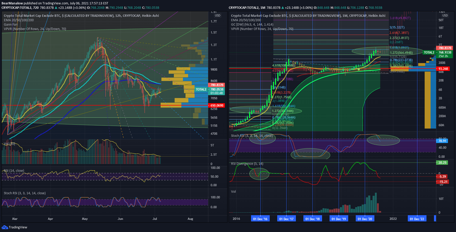The height and width of the screenshot is (232, 456).
Task: Click the 1.272(564.494B) Fibonacci label
Action: [x=401, y=53]
